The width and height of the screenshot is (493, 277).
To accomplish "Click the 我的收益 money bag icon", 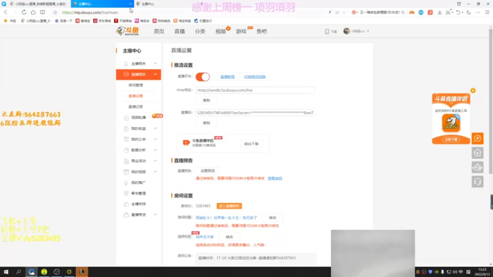I will click(x=126, y=129).
